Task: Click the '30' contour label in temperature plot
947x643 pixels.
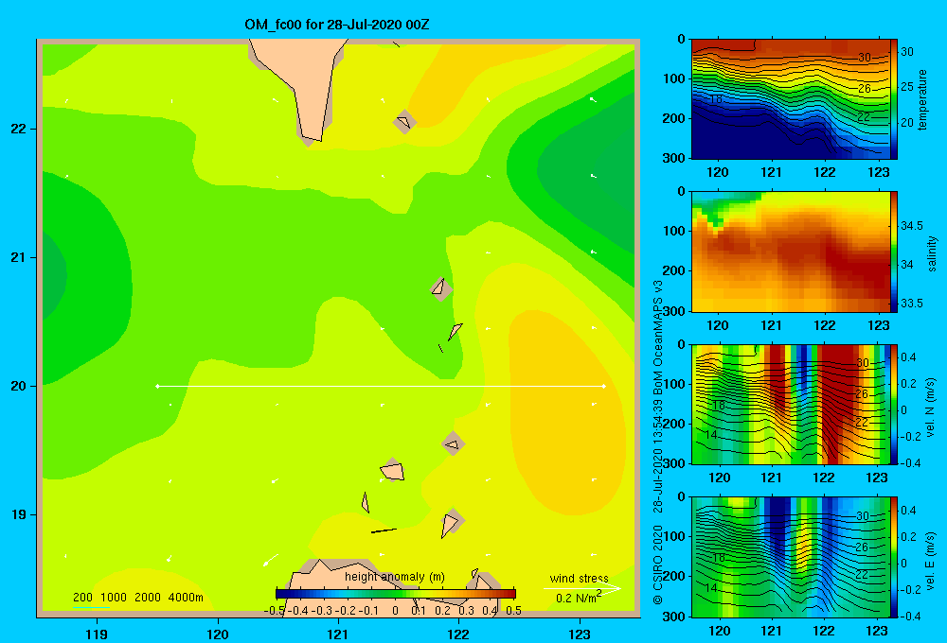Action: [865, 58]
